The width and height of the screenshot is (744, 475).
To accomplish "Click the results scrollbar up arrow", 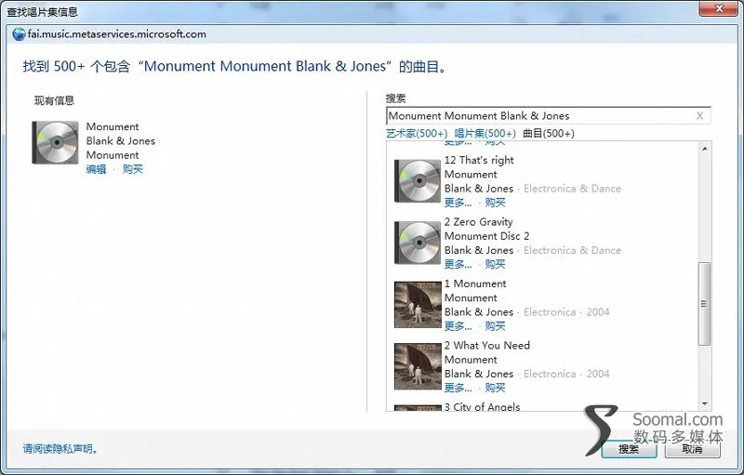I will point(705,149).
